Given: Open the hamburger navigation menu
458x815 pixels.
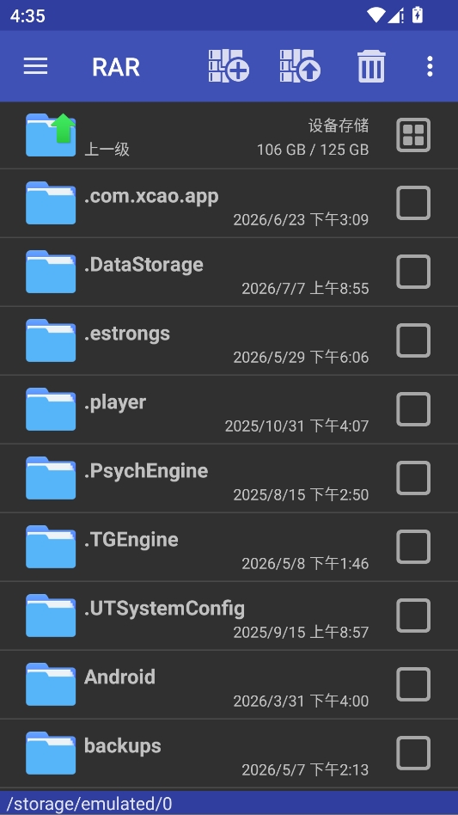Looking at the screenshot, I should [x=35, y=66].
